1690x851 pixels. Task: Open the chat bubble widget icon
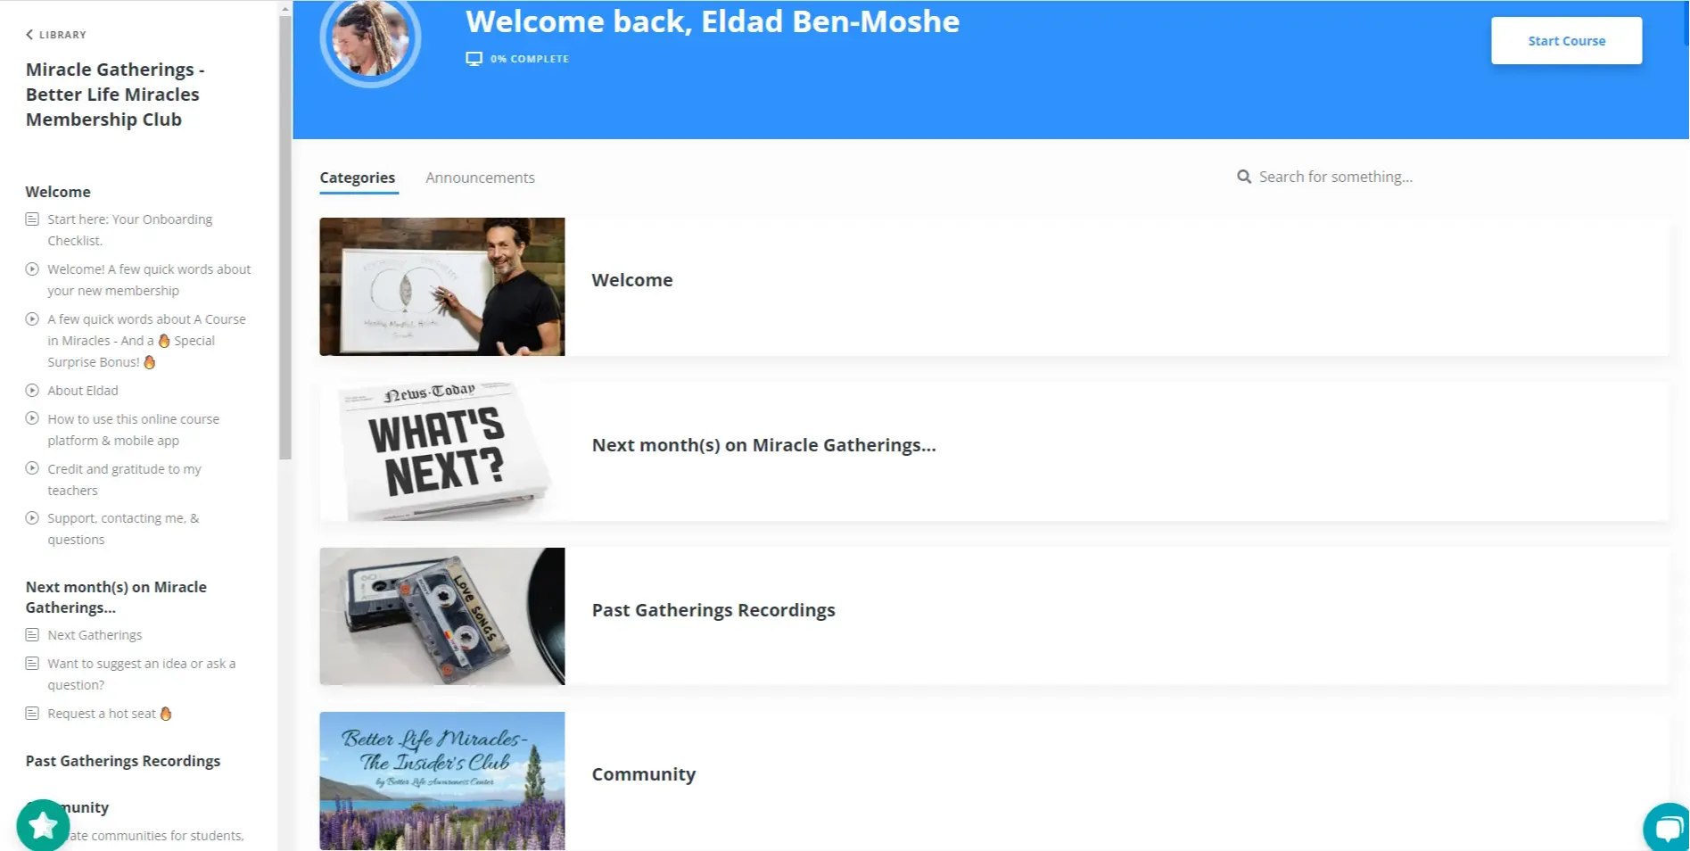click(x=1666, y=828)
